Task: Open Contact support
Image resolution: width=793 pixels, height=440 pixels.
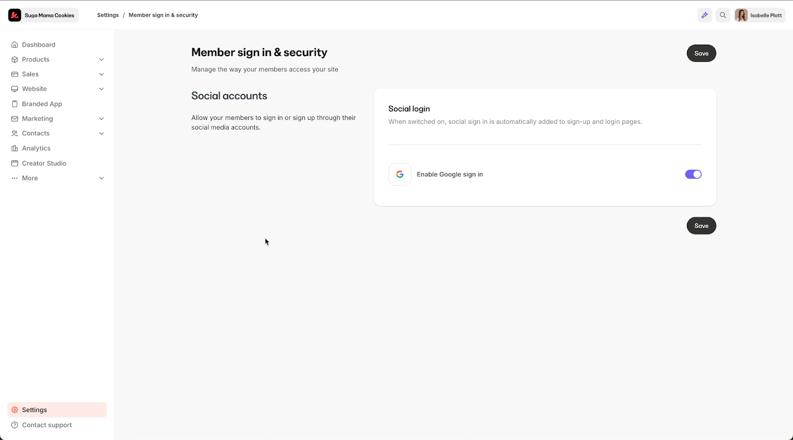Action: pos(48,425)
